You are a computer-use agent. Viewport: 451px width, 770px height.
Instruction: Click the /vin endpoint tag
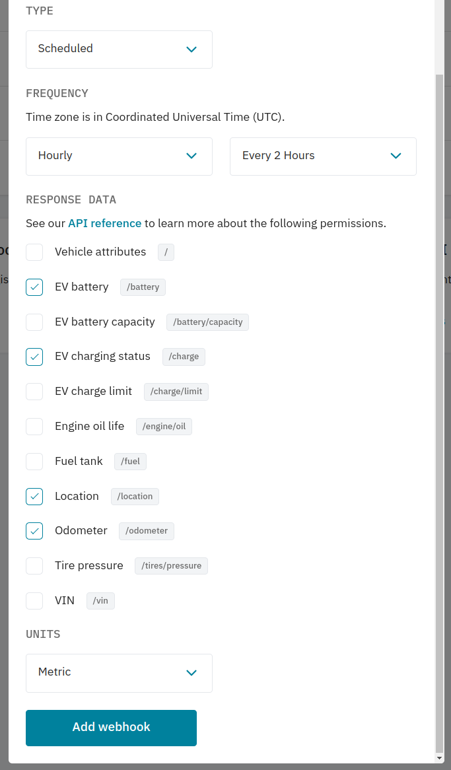pos(101,600)
